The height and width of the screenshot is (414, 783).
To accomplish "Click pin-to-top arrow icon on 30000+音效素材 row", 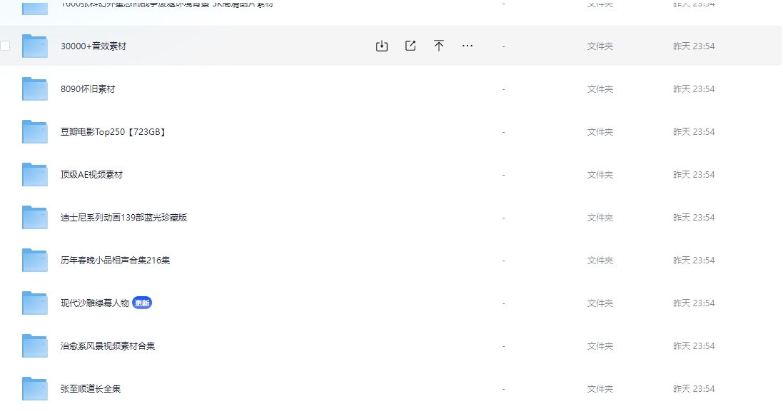I will (x=439, y=46).
